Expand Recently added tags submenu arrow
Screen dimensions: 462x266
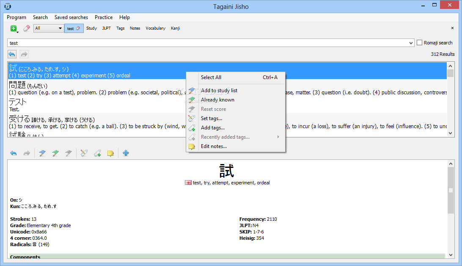pyautogui.click(x=278, y=137)
